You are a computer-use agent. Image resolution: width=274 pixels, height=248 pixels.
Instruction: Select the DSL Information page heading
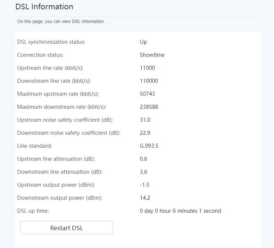44,7
